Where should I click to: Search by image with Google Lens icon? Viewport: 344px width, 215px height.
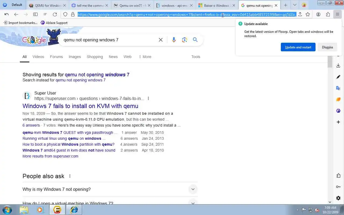(x=184, y=40)
